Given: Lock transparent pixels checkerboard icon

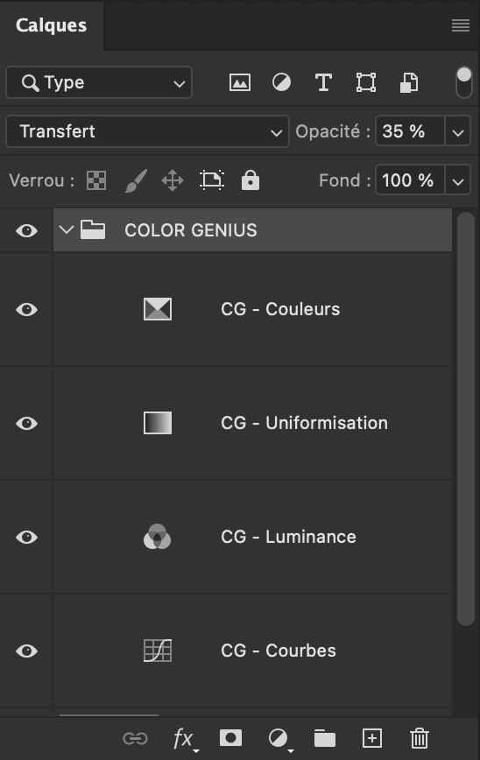Looking at the screenshot, I should click(96, 180).
